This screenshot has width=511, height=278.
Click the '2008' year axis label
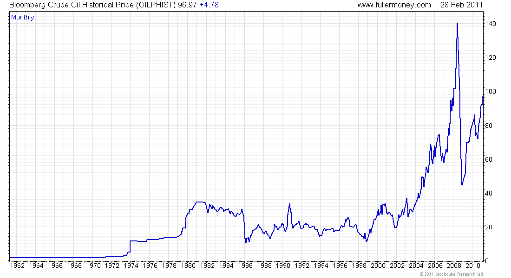pos(454,265)
